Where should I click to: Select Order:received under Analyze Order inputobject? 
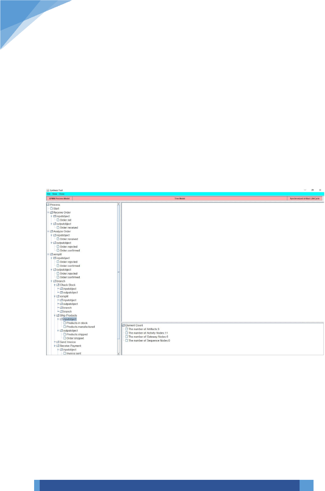tap(67, 239)
